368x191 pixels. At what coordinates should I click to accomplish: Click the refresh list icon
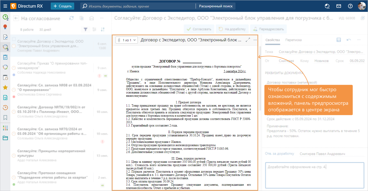tap(71, 18)
